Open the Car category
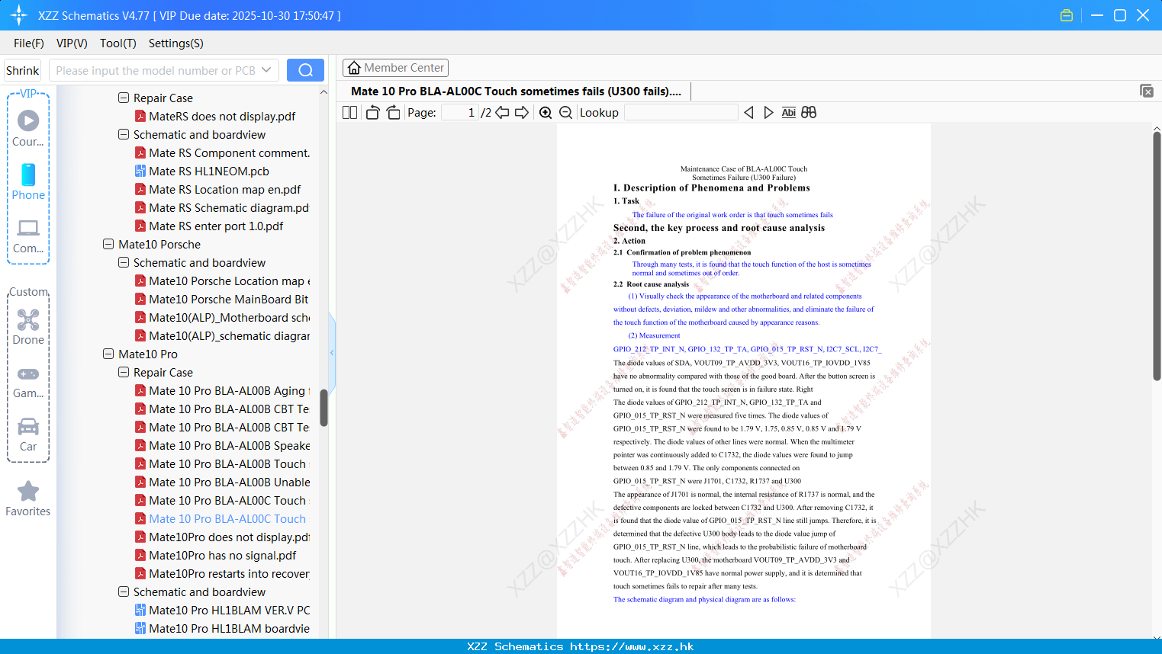This screenshot has height=654, width=1162. [28, 434]
